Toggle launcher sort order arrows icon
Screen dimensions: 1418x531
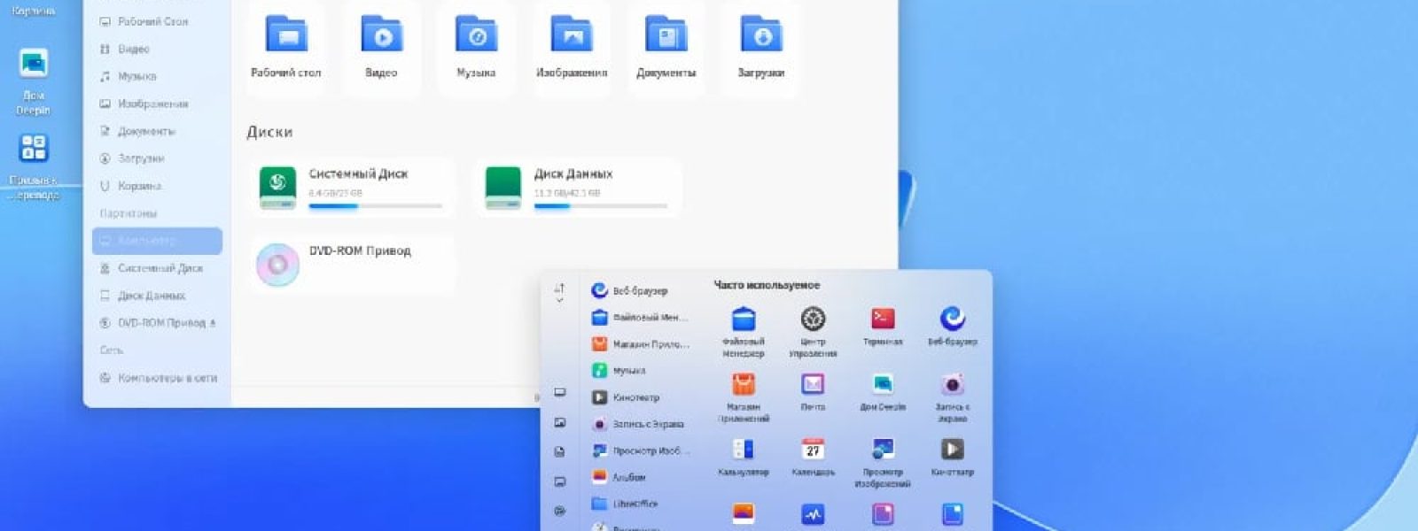(559, 293)
